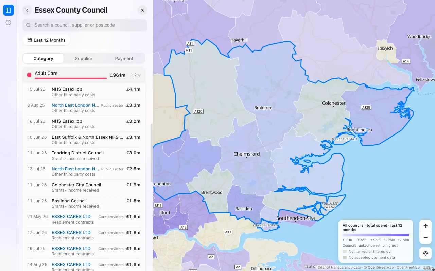Click the M11 road shield near Haverhill
Image resolution: width=435 pixels, height=271 pixels.
coord(189,50)
